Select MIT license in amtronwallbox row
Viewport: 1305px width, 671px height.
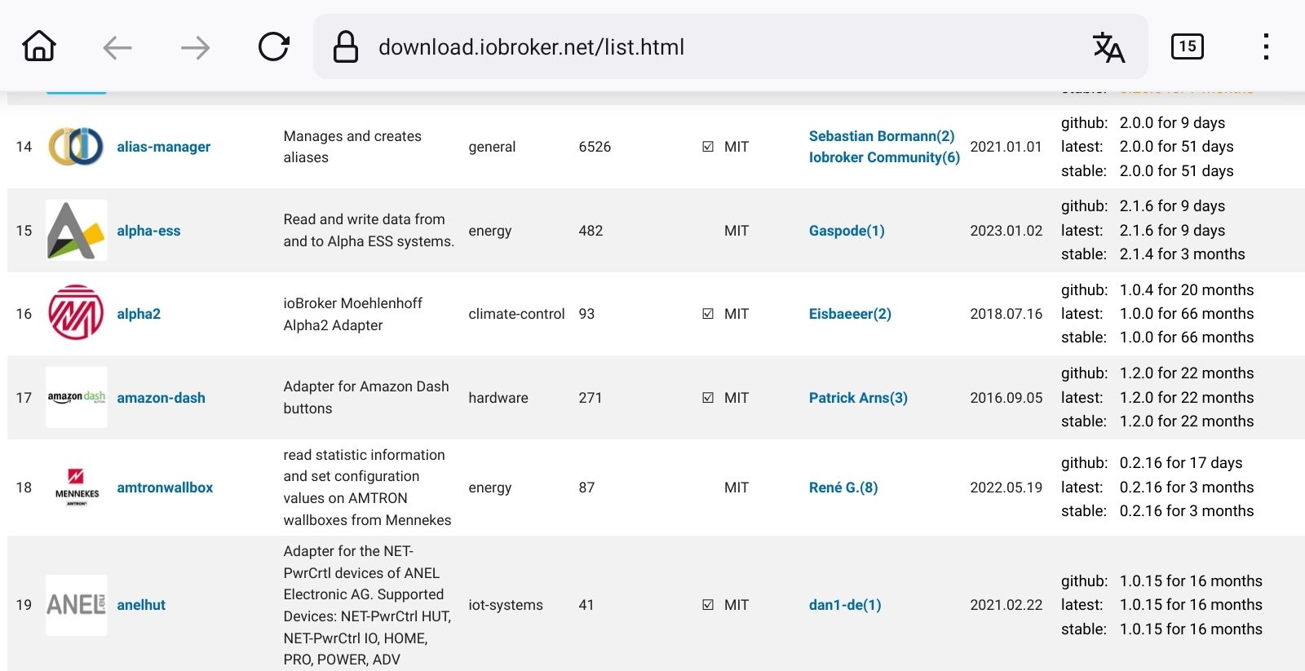pos(737,488)
